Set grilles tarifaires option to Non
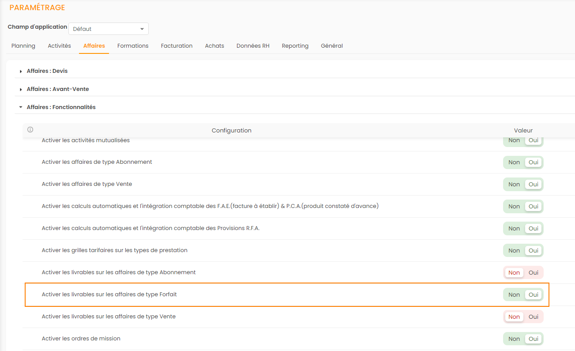The image size is (575, 351). [514, 251]
